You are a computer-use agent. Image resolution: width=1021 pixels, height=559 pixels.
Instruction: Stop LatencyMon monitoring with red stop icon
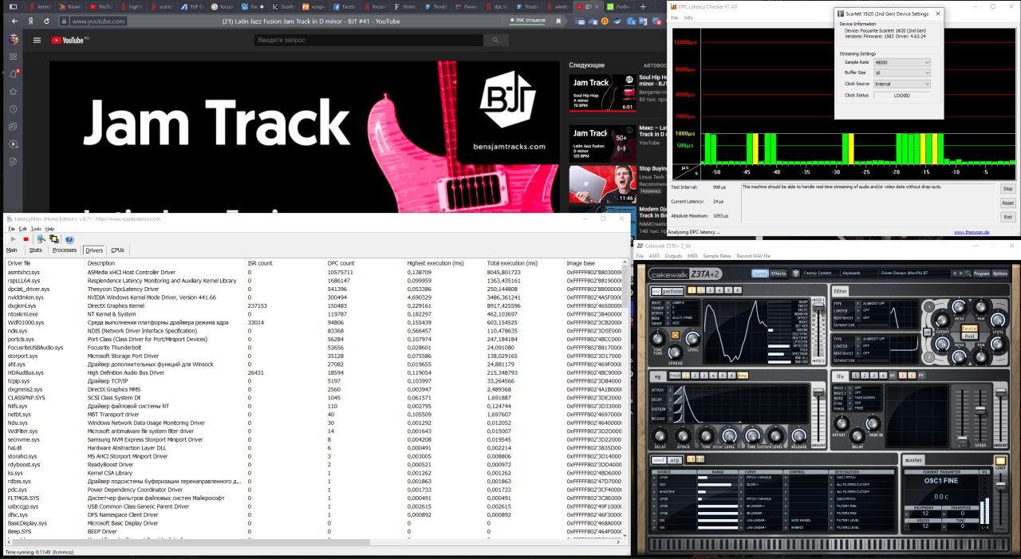point(26,239)
